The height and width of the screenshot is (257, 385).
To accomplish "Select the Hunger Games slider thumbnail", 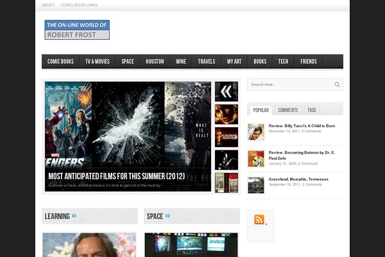I will point(227,114).
